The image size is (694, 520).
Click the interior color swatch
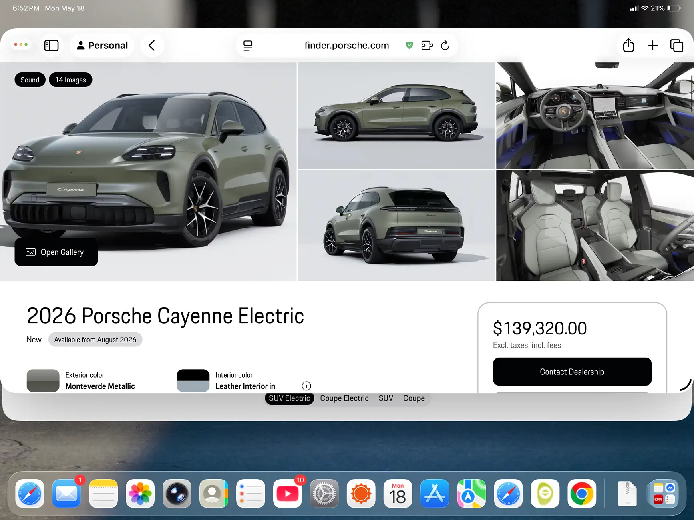click(193, 380)
